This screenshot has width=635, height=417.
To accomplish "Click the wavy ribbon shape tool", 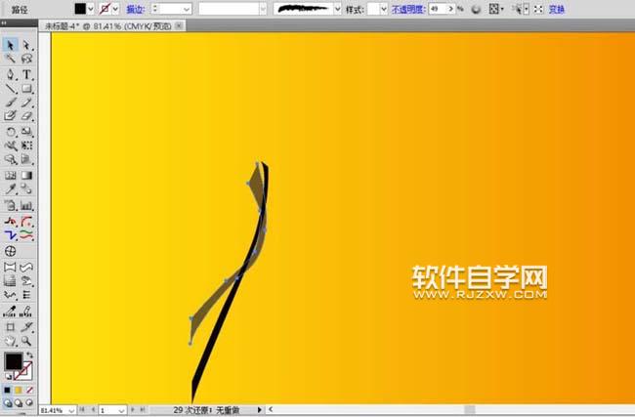I will [x=26, y=268].
